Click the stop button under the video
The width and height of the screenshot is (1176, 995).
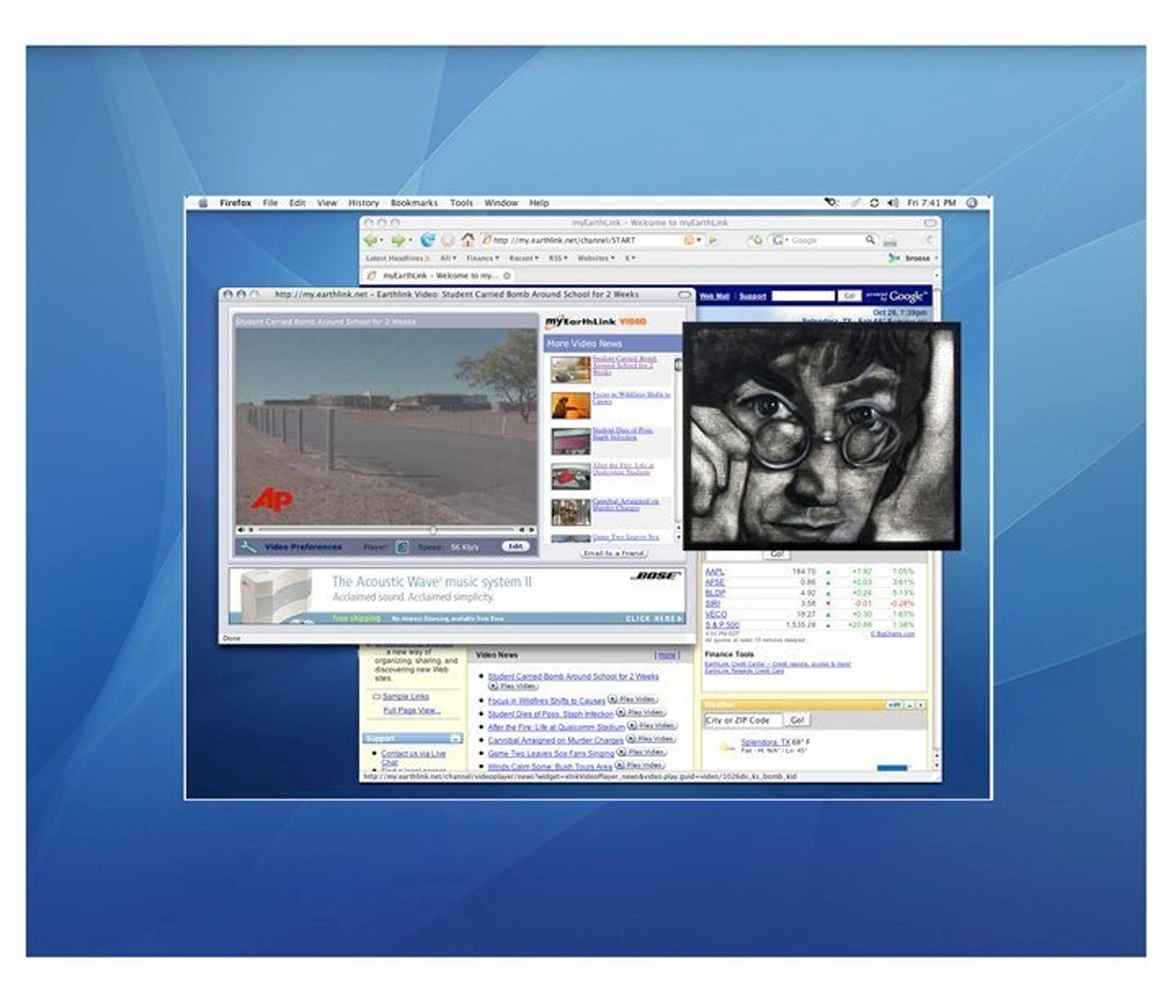(251, 530)
